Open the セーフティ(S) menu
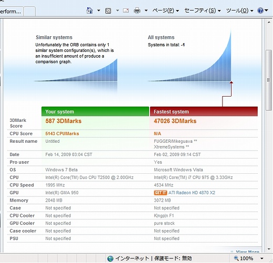The width and height of the screenshot is (273, 263). [203, 10]
